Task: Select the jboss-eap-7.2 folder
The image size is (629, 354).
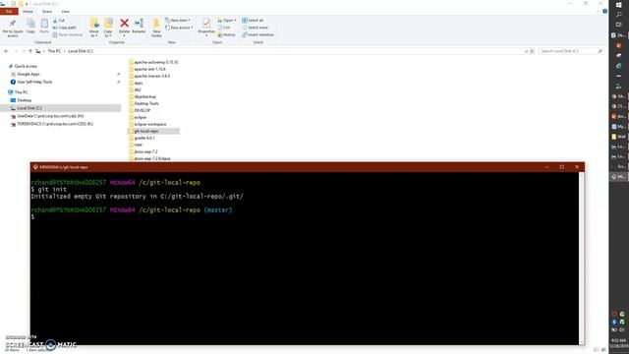Action: coord(145,151)
